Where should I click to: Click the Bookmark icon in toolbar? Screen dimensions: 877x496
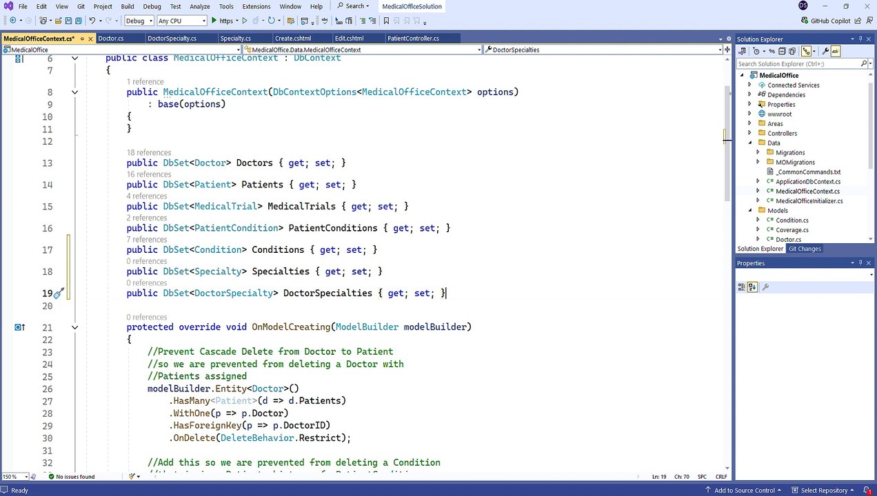click(x=386, y=21)
